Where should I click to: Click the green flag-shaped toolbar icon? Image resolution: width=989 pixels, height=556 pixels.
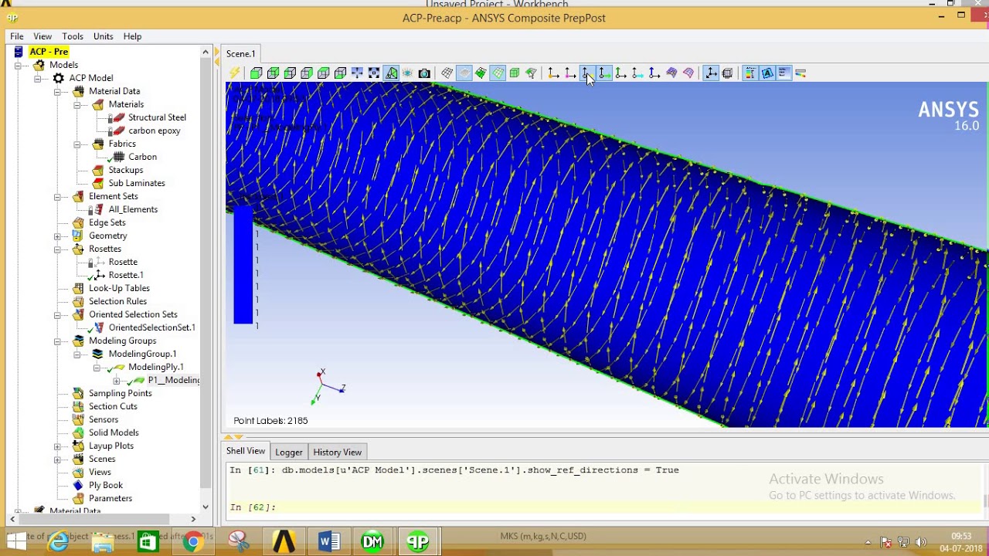[x=532, y=73]
